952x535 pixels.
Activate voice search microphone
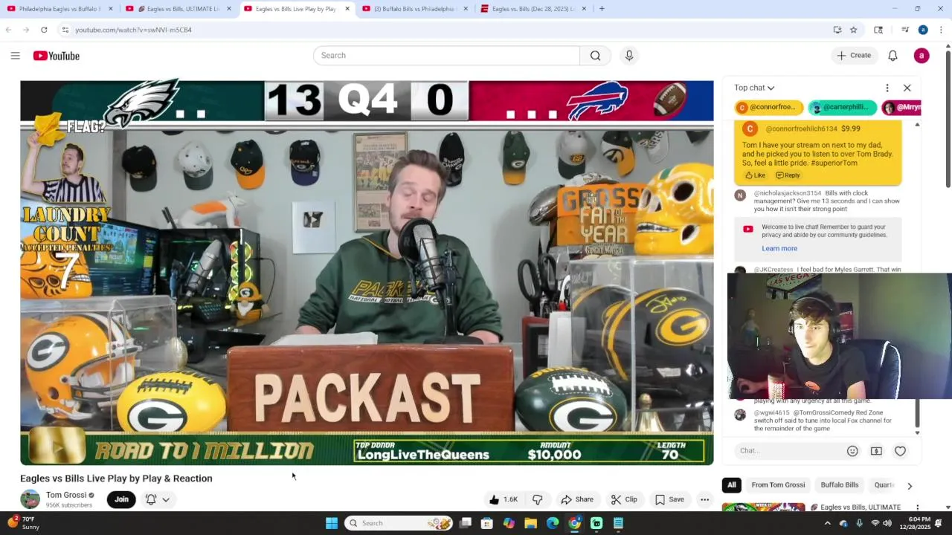pos(629,56)
